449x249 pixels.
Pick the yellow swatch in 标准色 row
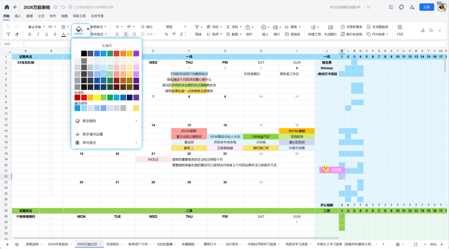pyautogui.click(x=97, y=98)
